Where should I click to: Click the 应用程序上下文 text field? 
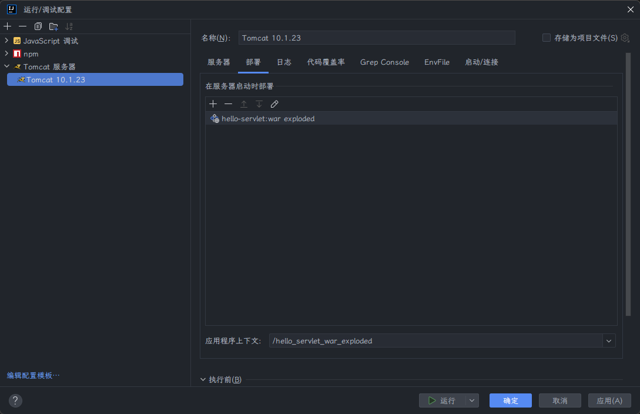pos(436,341)
